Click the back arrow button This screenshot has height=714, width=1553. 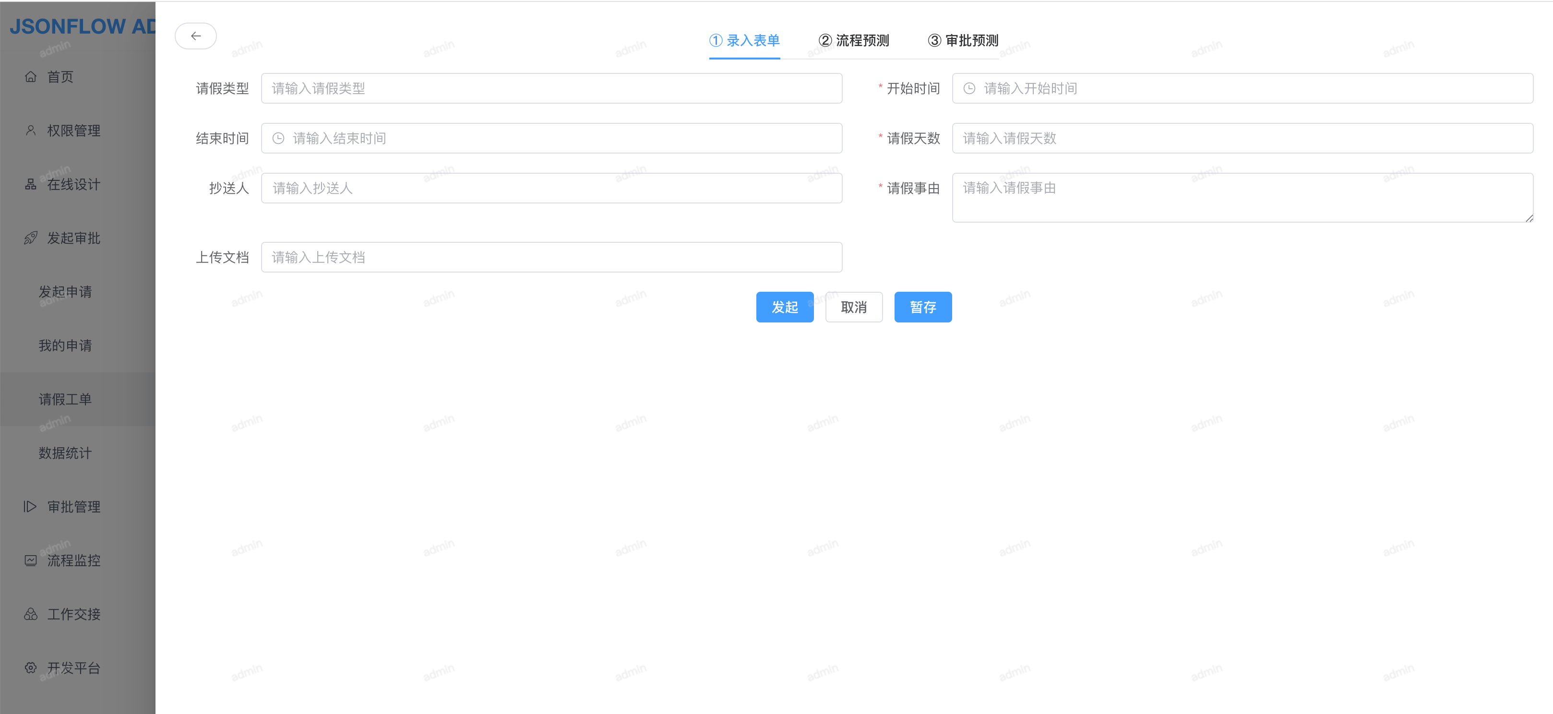coord(195,36)
